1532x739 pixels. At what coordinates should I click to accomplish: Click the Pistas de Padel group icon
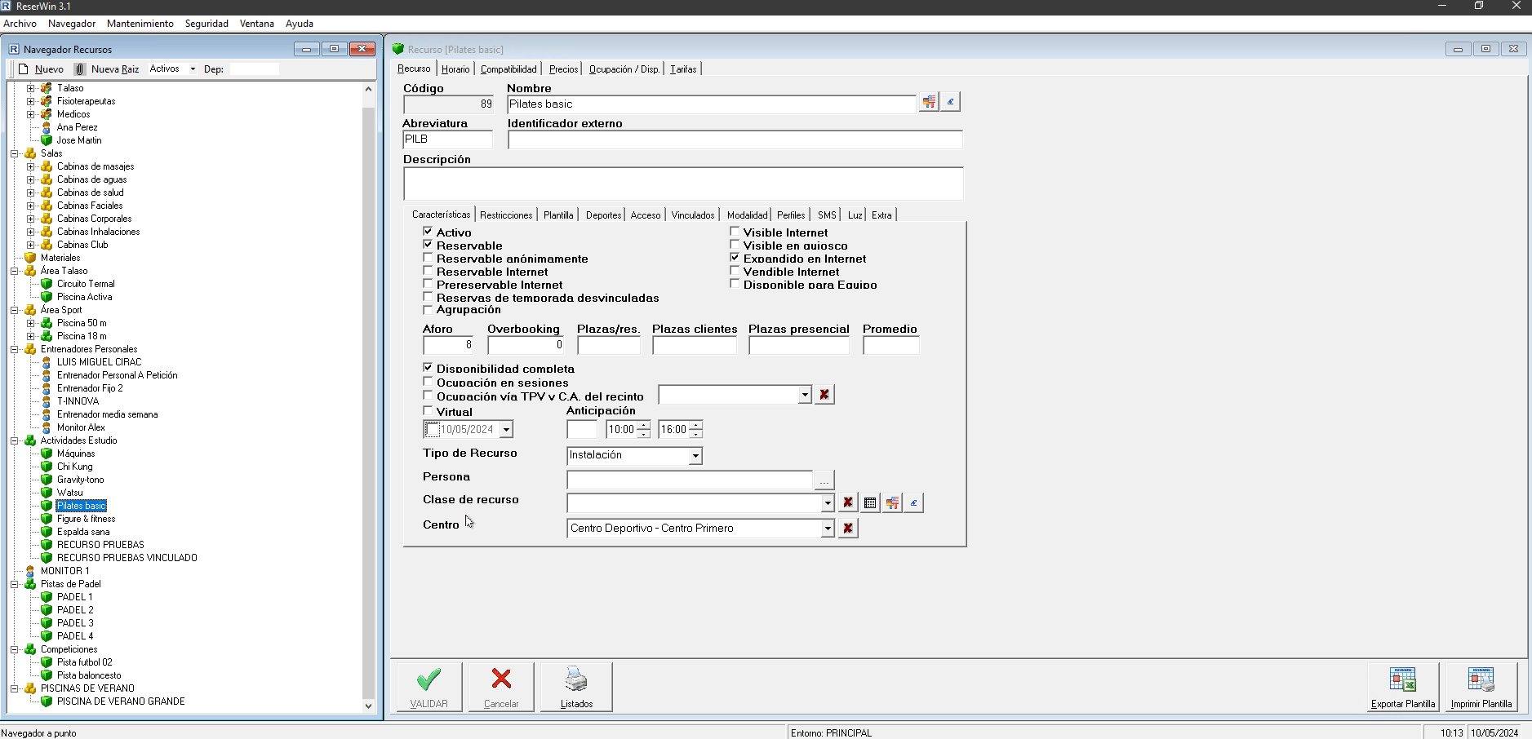click(30, 584)
